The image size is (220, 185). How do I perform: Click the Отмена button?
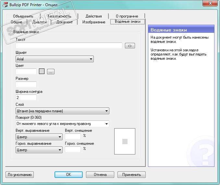[x=100, y=175]
